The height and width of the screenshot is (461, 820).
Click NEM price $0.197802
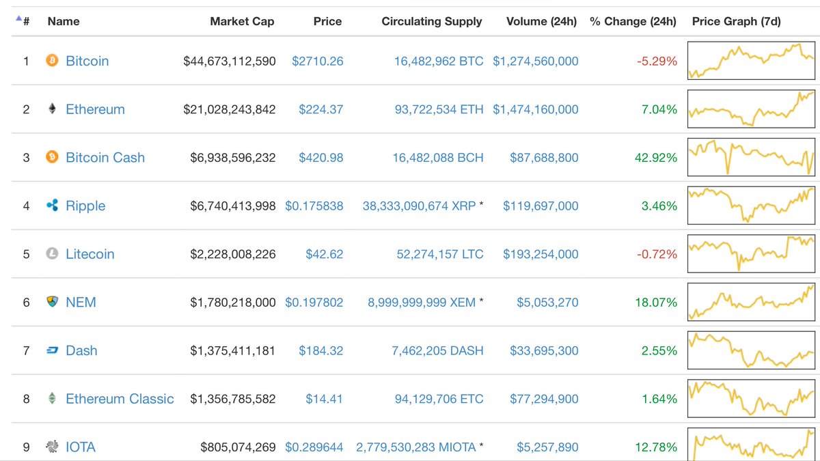(314, 302)
